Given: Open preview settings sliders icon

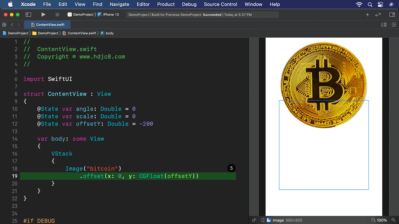Looking at the screenshot, I should 262,220.
